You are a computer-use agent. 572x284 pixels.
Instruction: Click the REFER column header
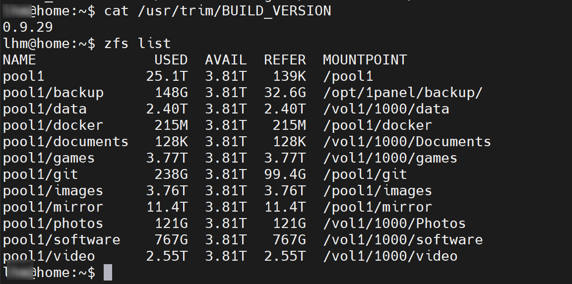pyautogui.click(x=285, y=60)
